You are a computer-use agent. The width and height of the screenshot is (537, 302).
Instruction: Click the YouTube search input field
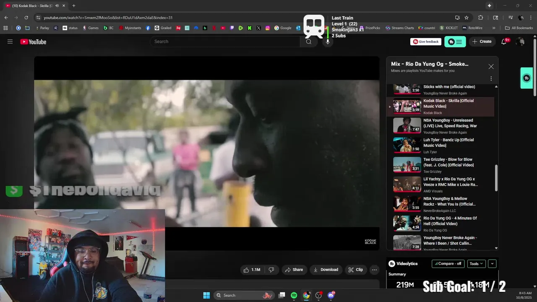[x=225, y=42]
